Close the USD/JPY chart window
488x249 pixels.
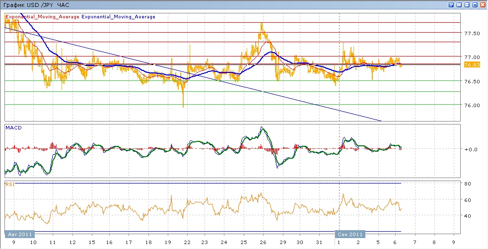tap(483, 4)
